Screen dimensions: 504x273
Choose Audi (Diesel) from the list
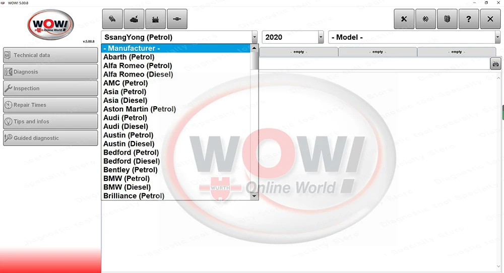click(x=176, y=126)
